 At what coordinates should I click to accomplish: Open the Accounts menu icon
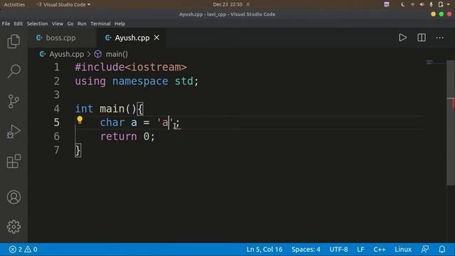(x=14, y=197)
